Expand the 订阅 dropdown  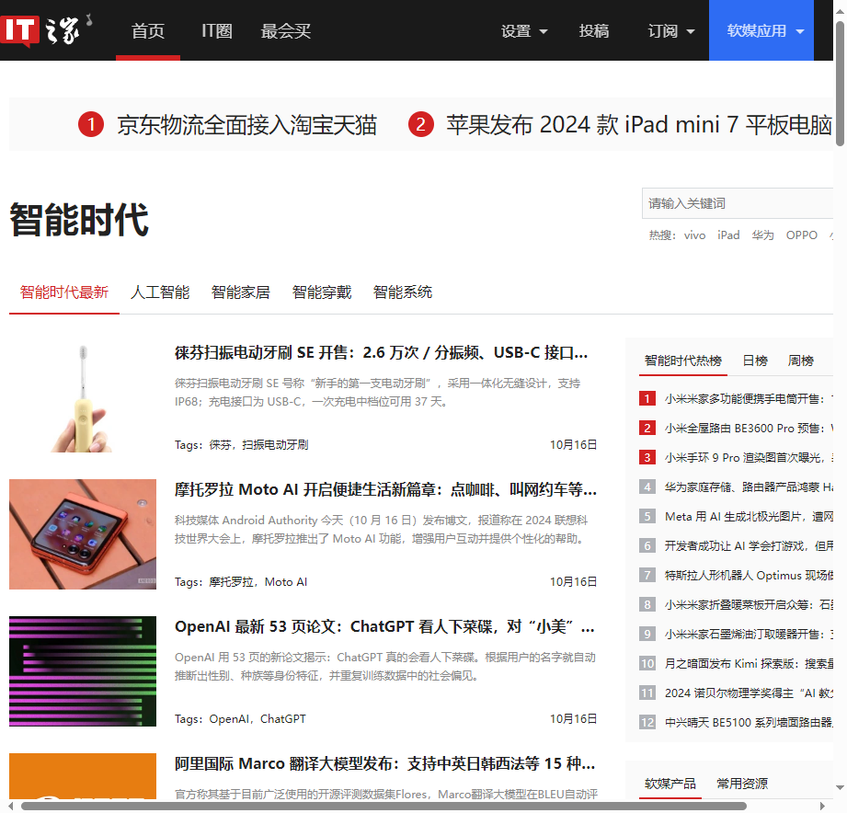click(x=671, y=30)
